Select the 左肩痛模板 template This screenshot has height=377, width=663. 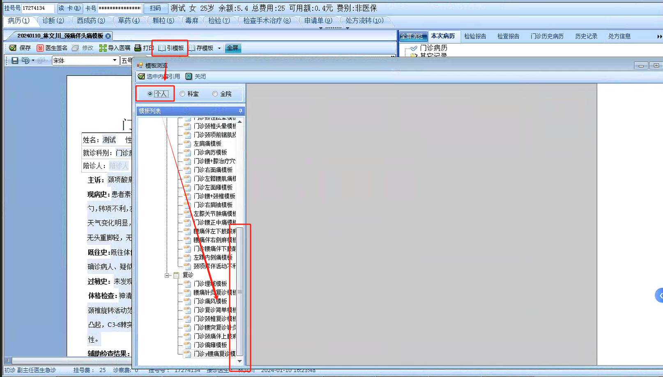click(207, 144)
